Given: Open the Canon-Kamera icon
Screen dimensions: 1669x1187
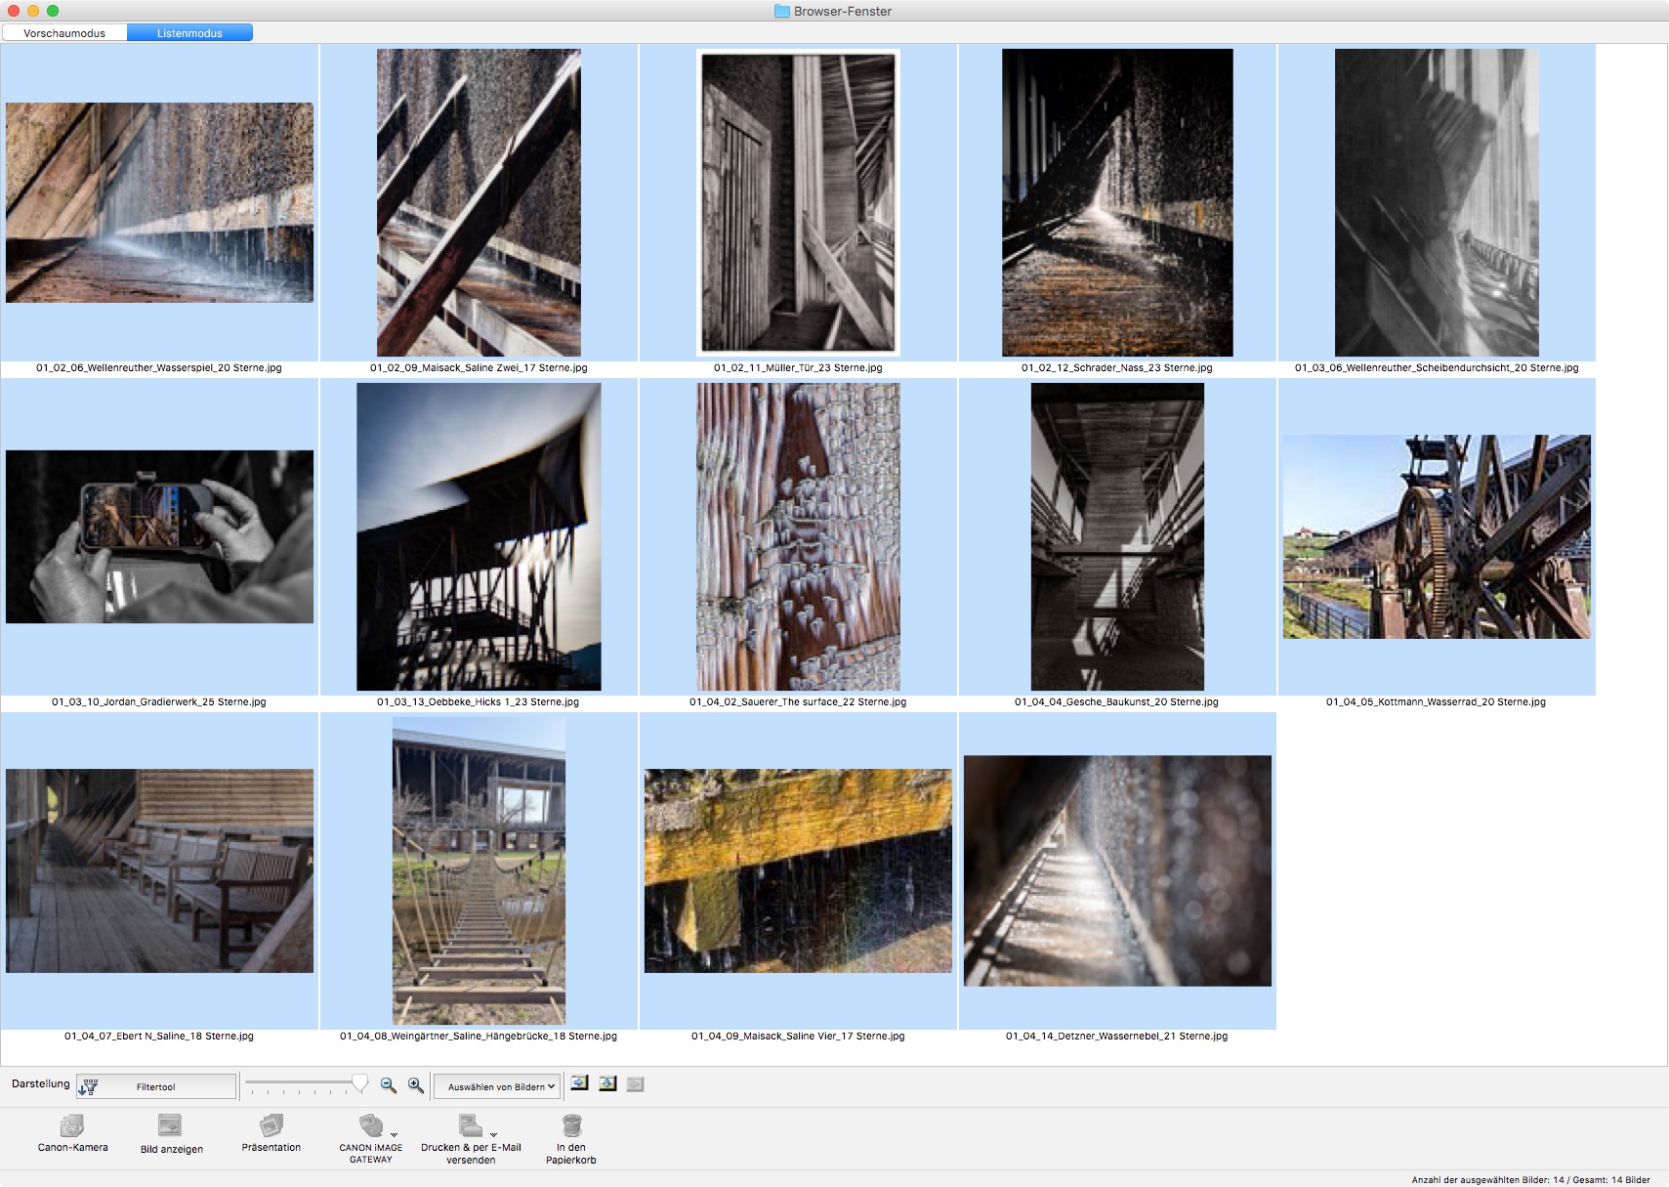Looking at the screenshot, I should pyautogui.click(x=72, y=1126).
